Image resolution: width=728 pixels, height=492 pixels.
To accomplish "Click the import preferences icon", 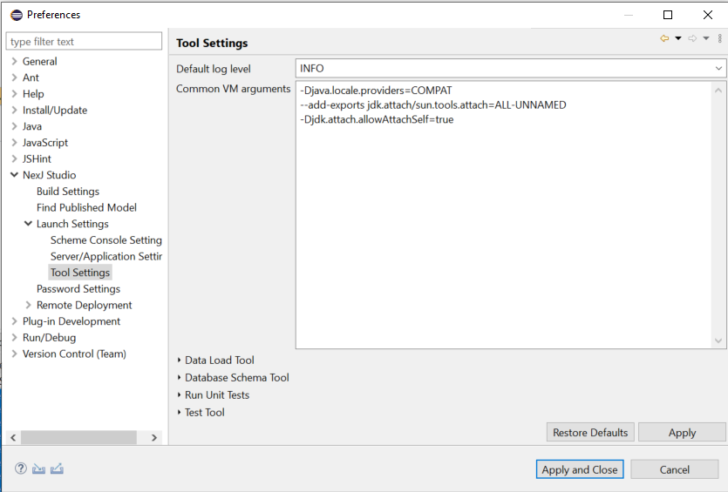I will (38, 468).
